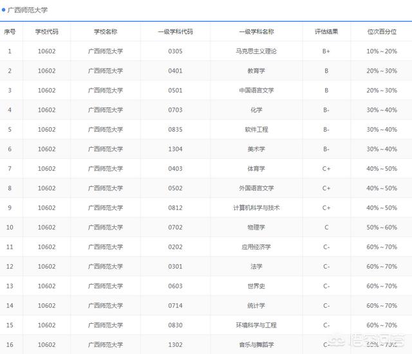This screenshot has height=354, width=412.
Task: Select the 外国语言文学 subject cell
Action: coord(256,188)
